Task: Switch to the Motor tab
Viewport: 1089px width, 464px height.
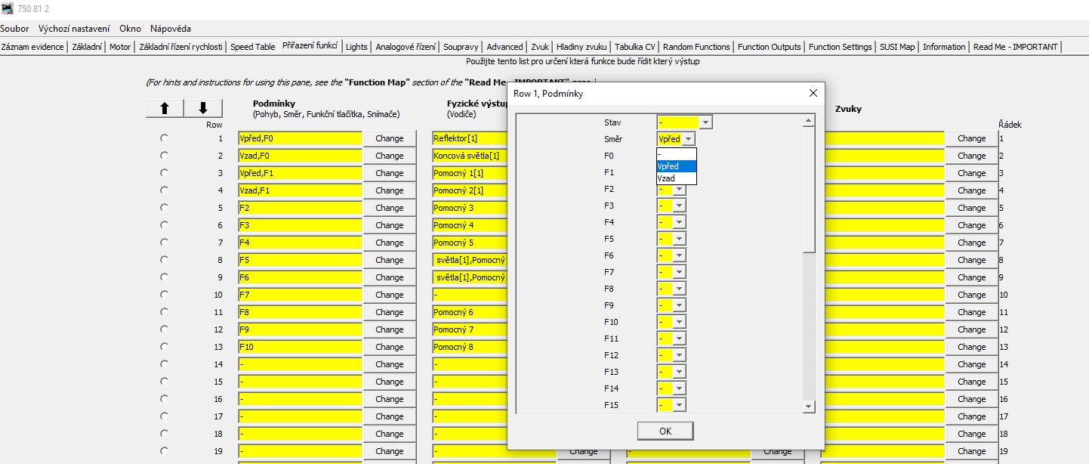Action: pyautogui.click(x=120, y=47)
